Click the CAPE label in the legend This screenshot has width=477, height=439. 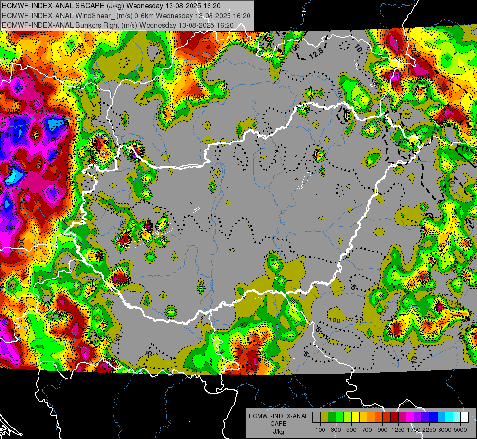(x=278, y=423)
